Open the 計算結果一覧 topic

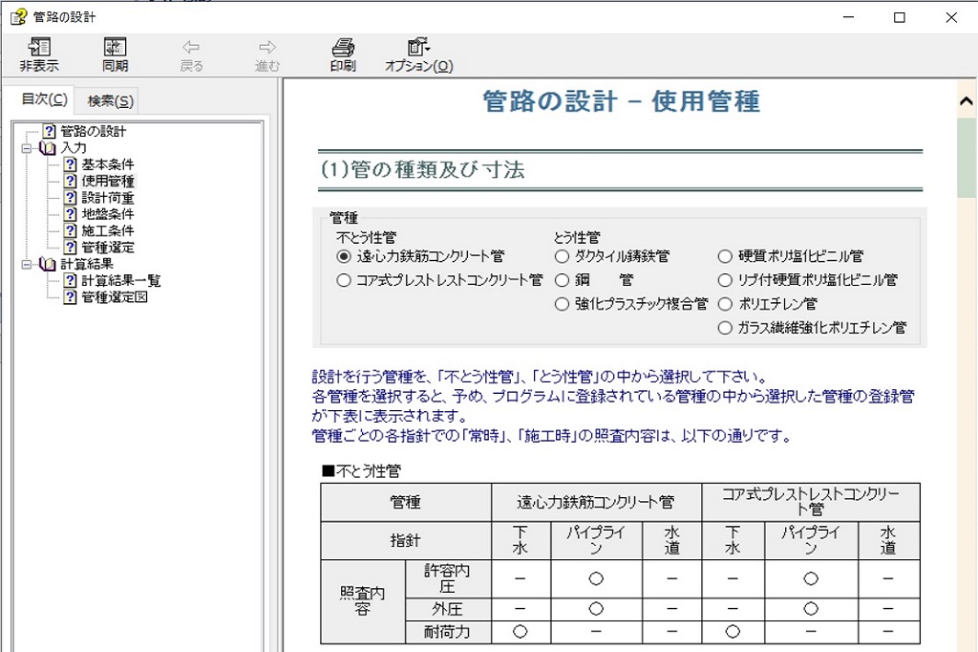tap(121, 280)
